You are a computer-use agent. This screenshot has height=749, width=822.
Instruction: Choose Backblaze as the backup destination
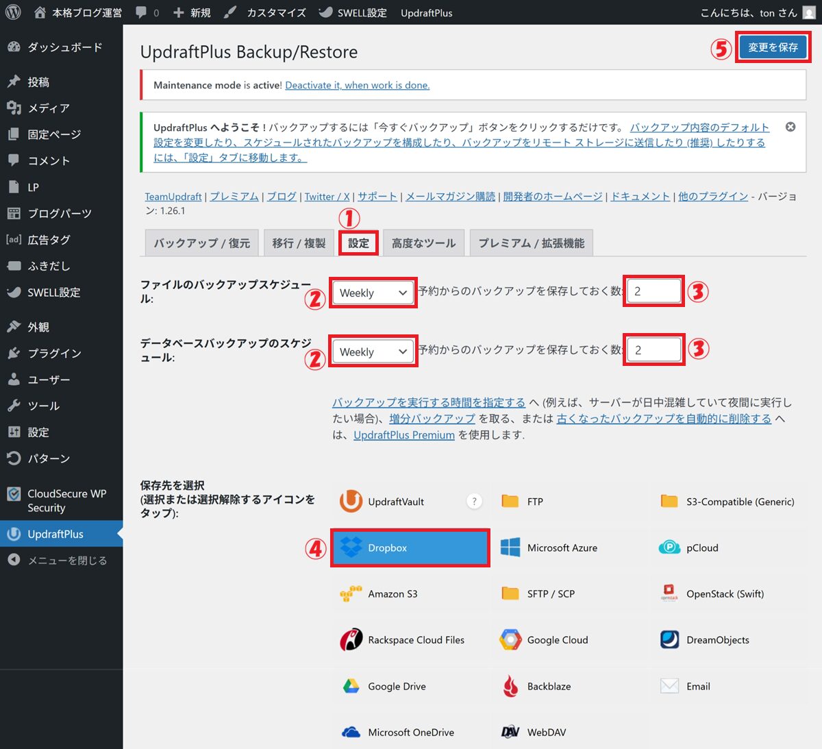[548, 686]
